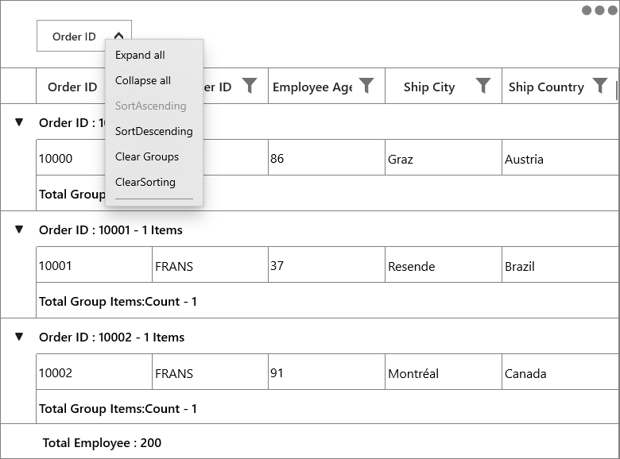
Task: Click the Order ID column header
Action: point(72,87)
